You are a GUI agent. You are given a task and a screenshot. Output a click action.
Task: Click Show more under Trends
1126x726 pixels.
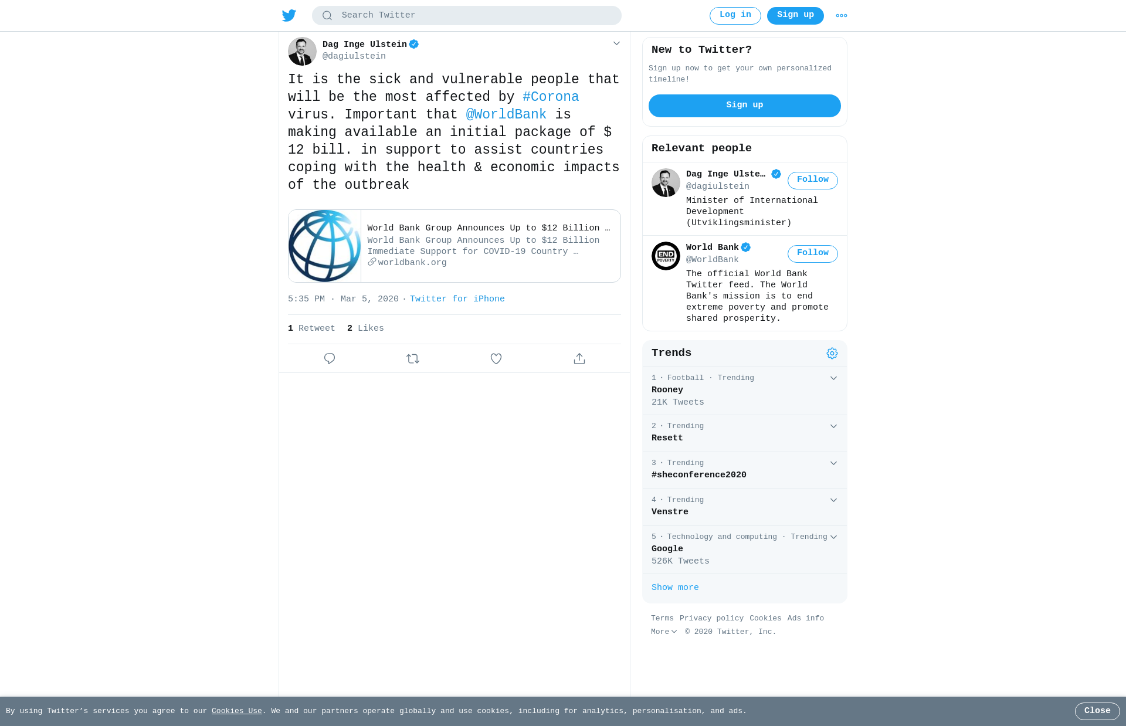pos(675,588)
